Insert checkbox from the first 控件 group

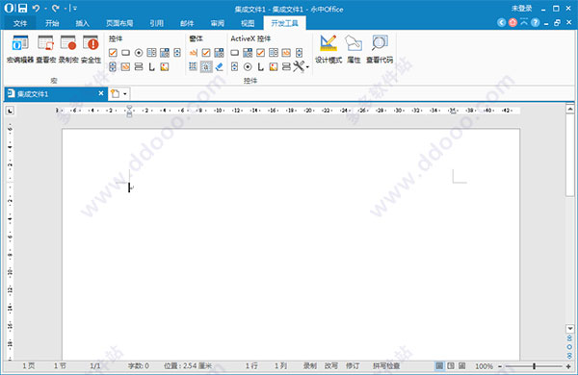tap(113, 53)
